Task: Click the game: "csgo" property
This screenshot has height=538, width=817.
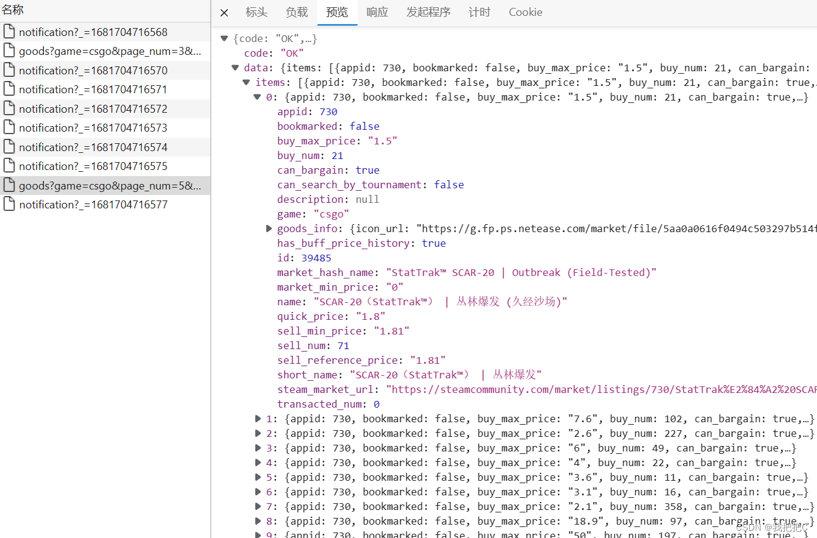Action: (313, 214)
